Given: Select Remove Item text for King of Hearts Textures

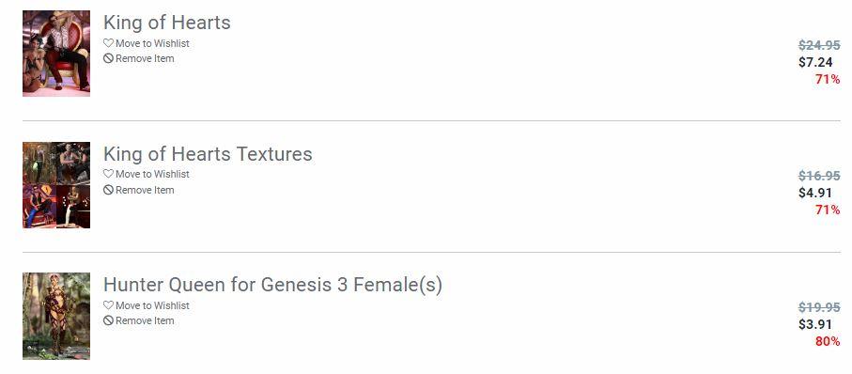Looking at the screenshot, I should click(x=145, y=190).
